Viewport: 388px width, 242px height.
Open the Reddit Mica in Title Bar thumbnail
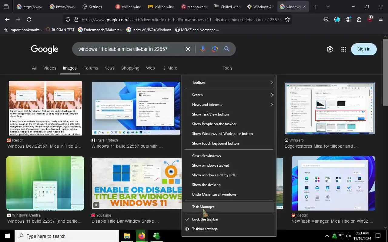tap(45, 108)
